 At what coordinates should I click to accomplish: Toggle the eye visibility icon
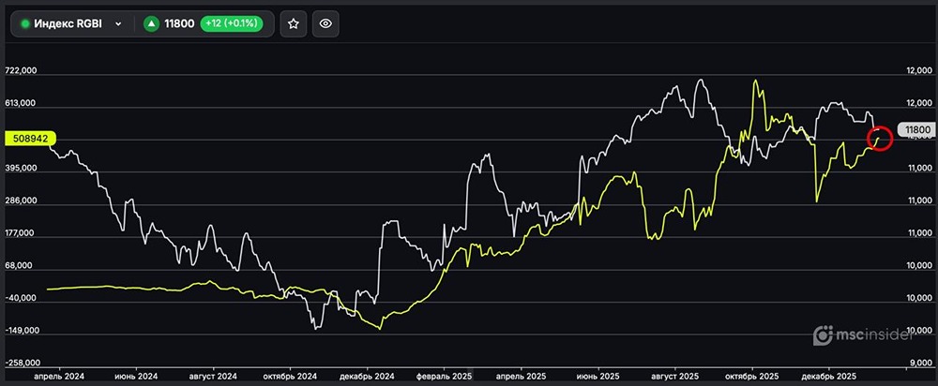click(x=325, y=24)
